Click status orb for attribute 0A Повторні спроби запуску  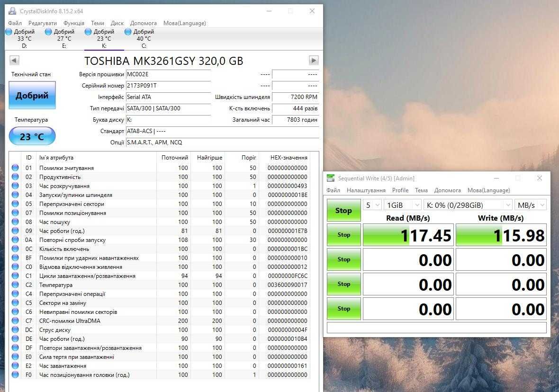(15, 240)
